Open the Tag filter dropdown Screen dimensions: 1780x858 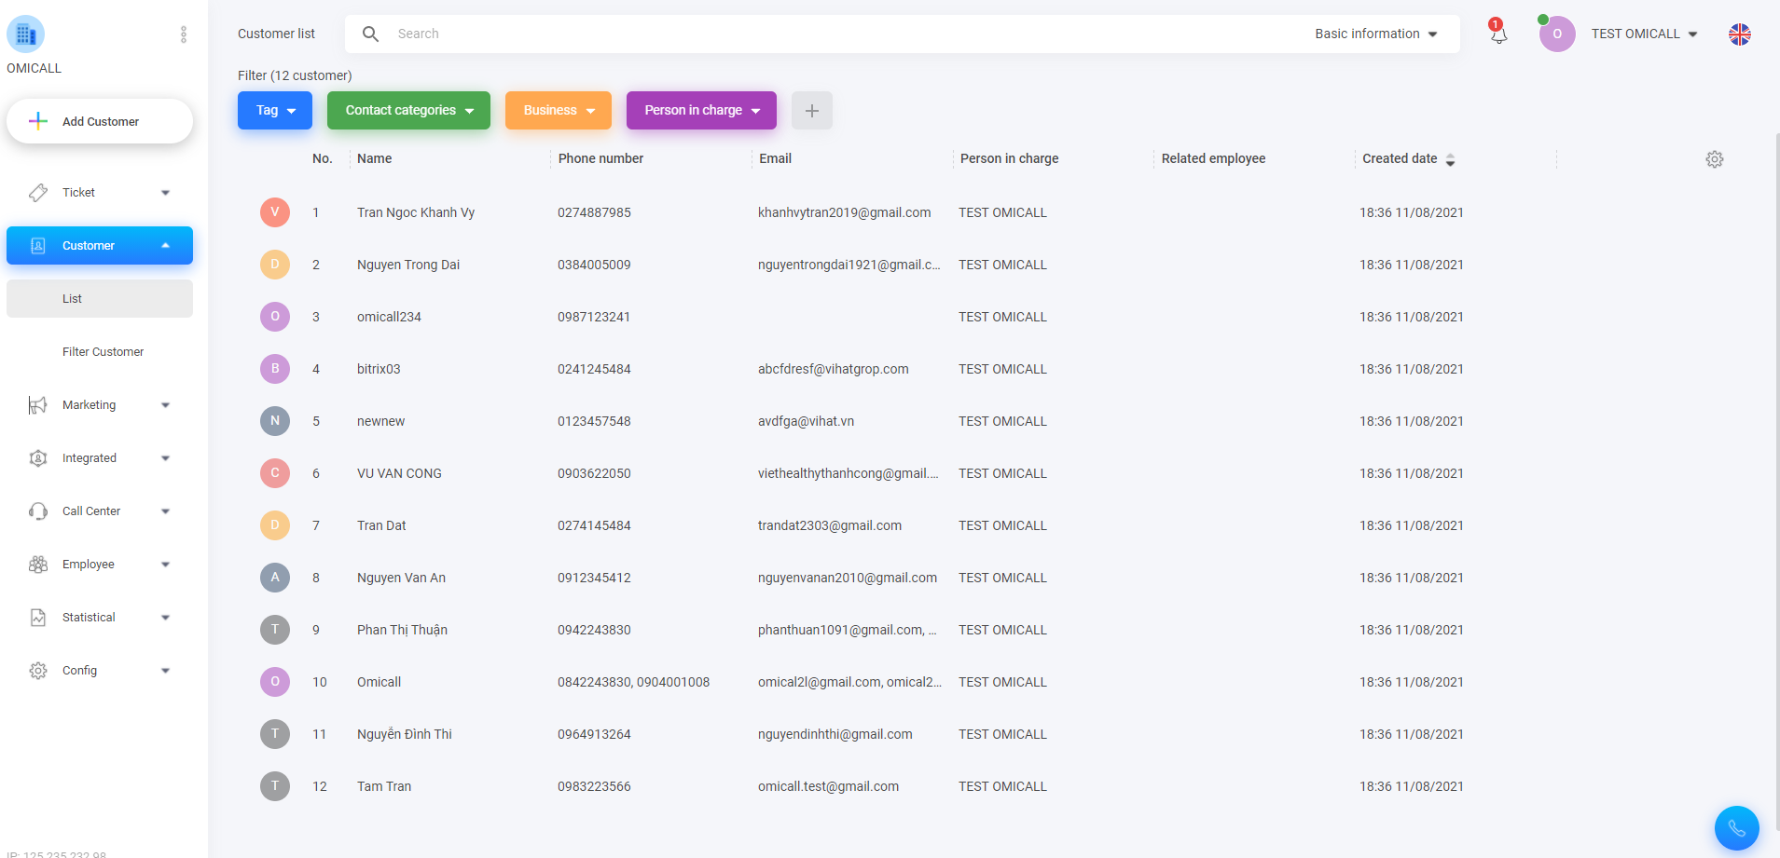[x=275, y=111]
